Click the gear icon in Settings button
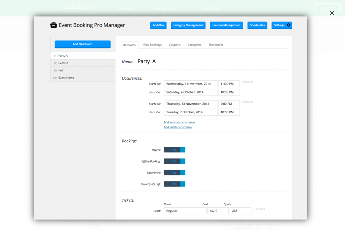 (288, 25)
